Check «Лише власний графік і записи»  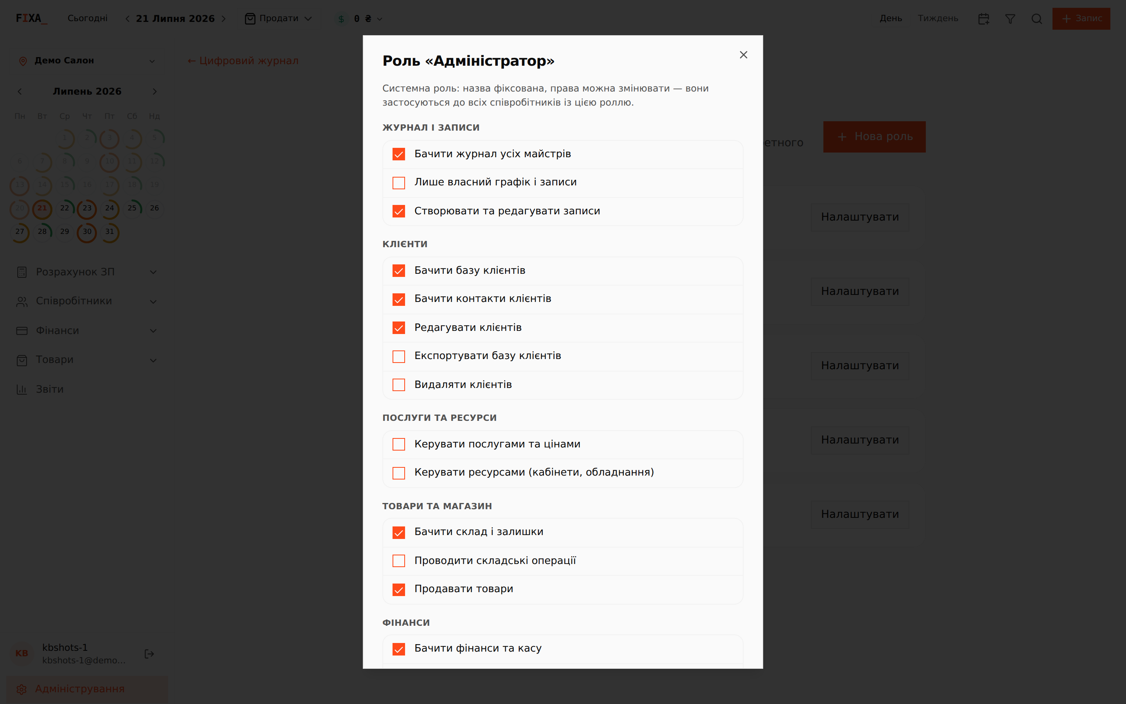click(399, 183)
